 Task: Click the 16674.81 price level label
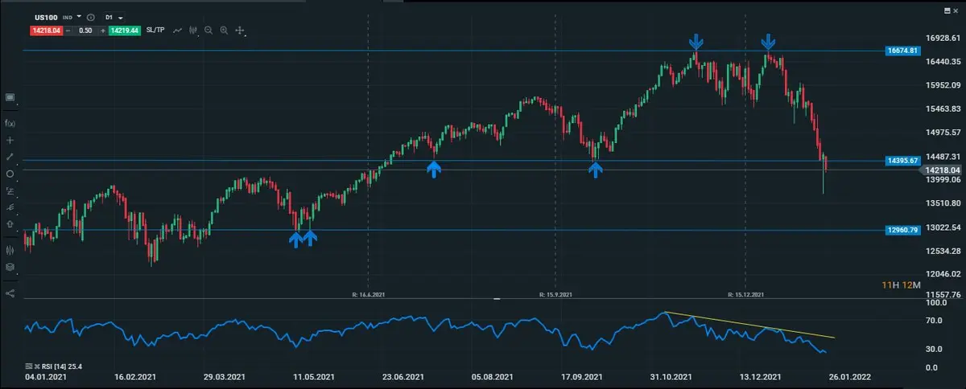(902, 51)
